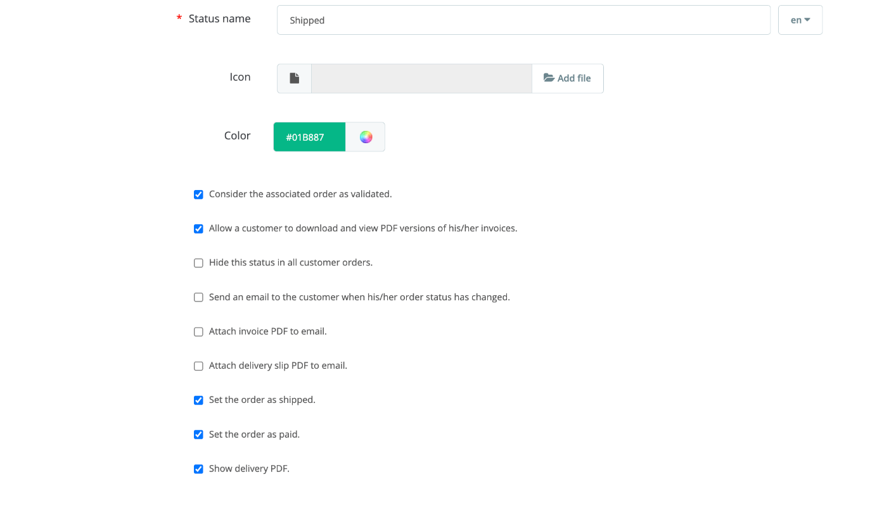
Task: Check 'Attach delivery slip PDF to email'
Action: tap(198, 366)
